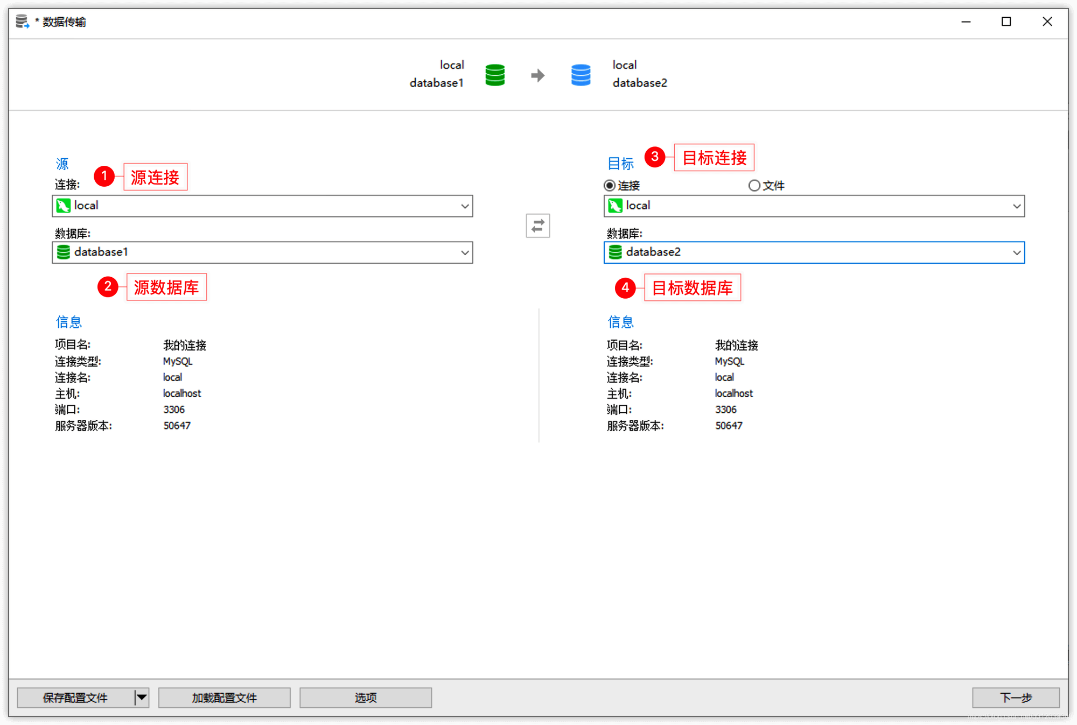
Task: Expand the source database1 dropdown
Action: 465,252
